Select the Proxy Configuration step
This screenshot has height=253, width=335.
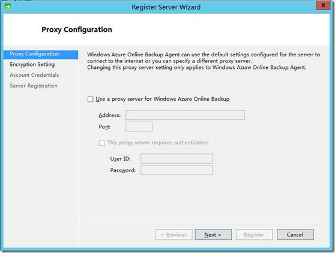coord(41,54)
